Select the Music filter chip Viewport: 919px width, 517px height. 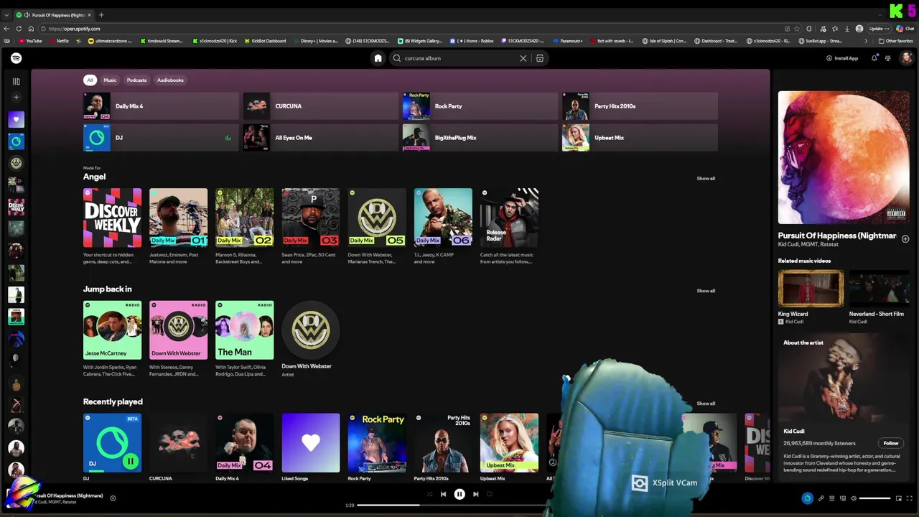tap(110, 80)
